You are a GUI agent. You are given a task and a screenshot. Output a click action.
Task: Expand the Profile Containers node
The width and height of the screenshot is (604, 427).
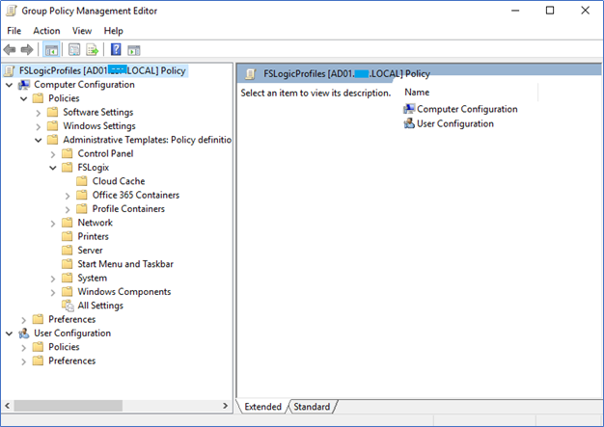[x=68, y=210]
